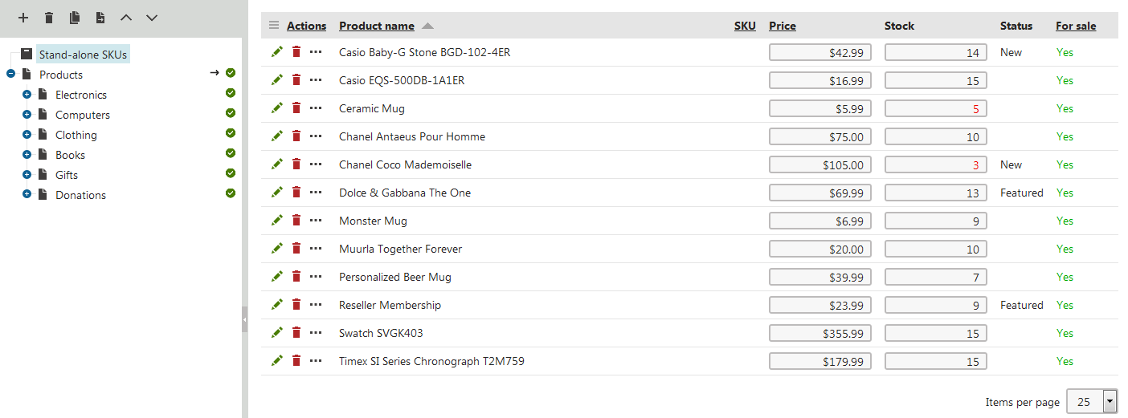Select Stand-alone SKUs in the tree
The width and height of the screenshot is (1128, 418).
pos(84,55)
